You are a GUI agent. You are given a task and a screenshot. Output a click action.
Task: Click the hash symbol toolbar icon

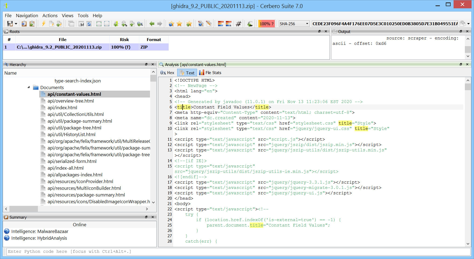point(238,24)
